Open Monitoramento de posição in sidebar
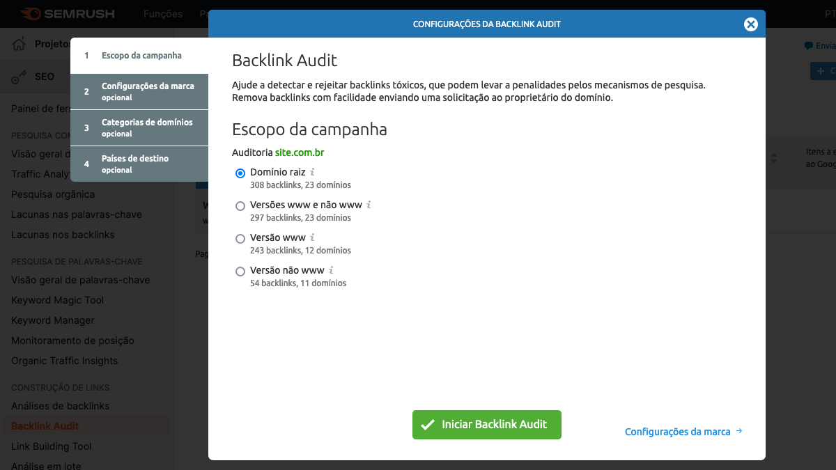Viewport: 836px width, 470px height. [x=72, y=340]
